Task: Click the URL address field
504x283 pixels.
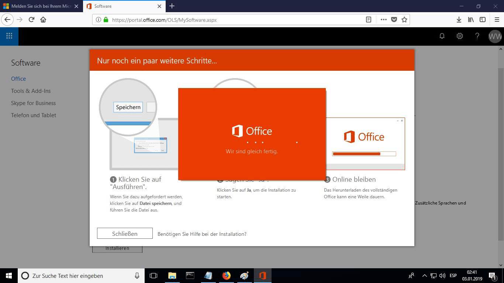Action: pos(236,20)
